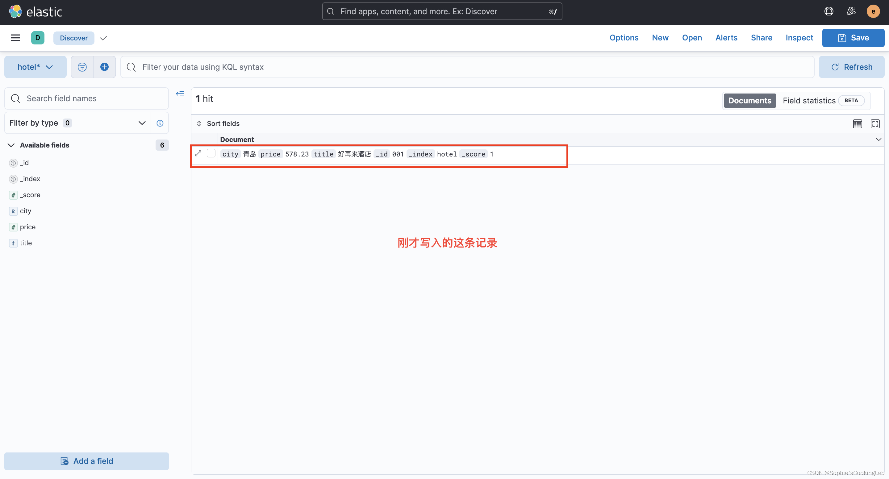
Task: Open the user avatar e menu
Action: point(873,11)
